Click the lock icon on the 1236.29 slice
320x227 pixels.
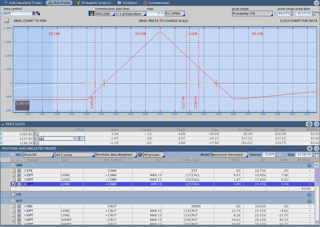(x=38, y=143)
